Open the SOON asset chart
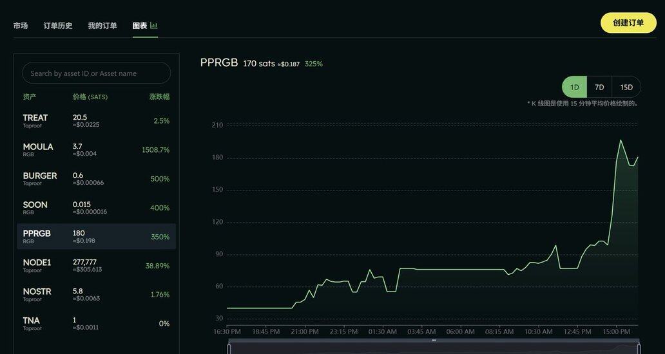This screenshot has width=665, height=354. click(96, 208)
